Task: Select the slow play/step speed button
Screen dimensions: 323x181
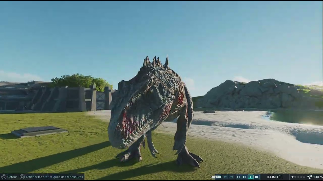Action: (x=245, y=177)
